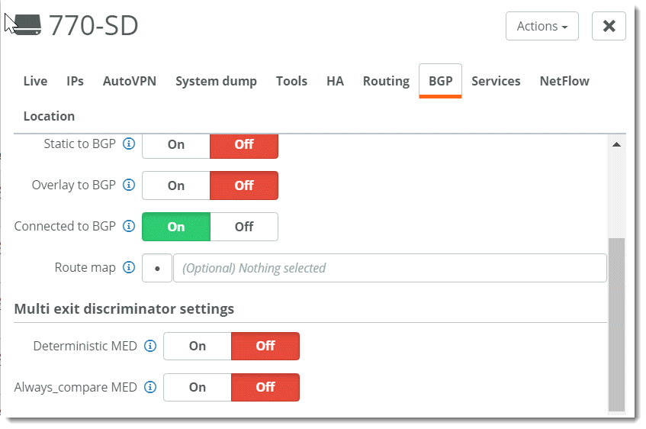This screenshot has height=429, width=646.
Task: Click info icon next to Static to BGP
Action: [x=129, y=144]
